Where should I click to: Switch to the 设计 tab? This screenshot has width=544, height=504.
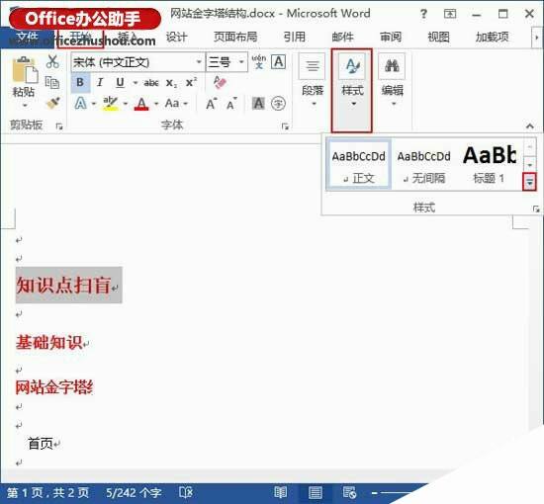pyautogui.click(x=177, y=37)
